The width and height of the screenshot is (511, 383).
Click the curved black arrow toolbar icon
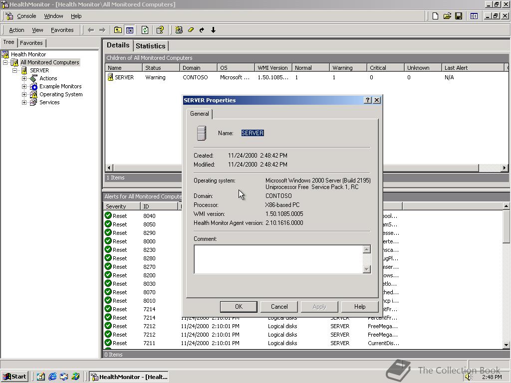tap(202, 30)
